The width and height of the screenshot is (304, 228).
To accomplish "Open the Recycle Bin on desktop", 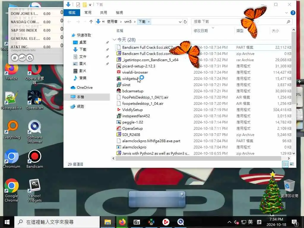I will pyautogui.click(x=289, y=188).
